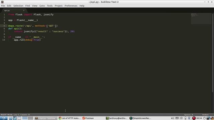Click the volume speaker tray icon
This screenshot has height=120, width=214.
[x=173, y=118]
